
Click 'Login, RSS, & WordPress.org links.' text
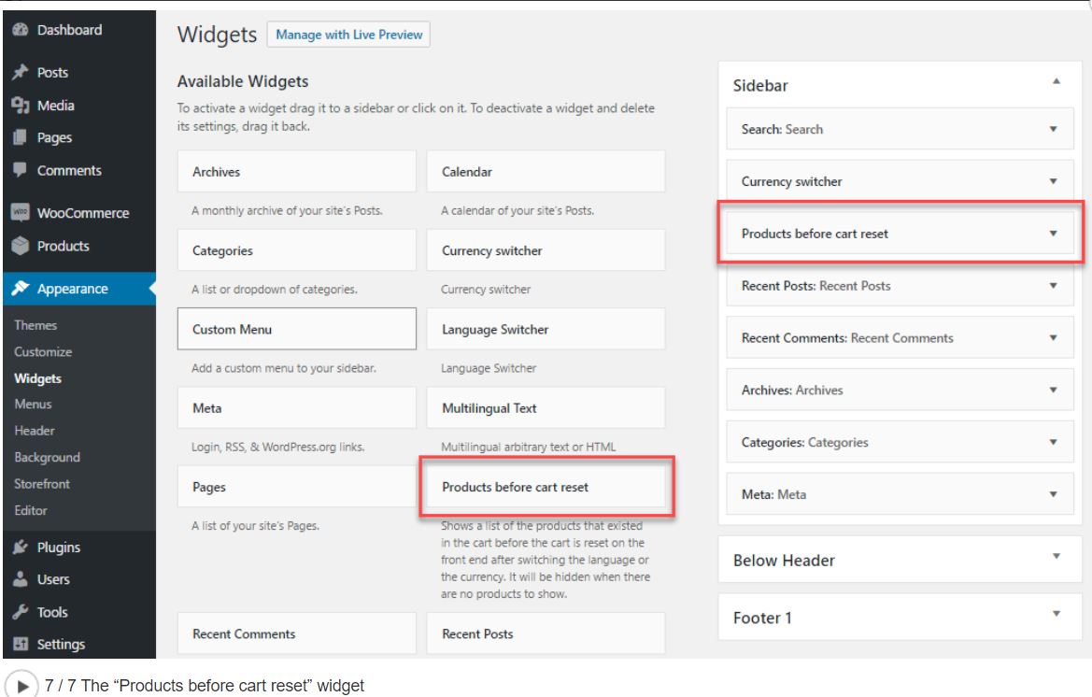click(x=277, y=447)
